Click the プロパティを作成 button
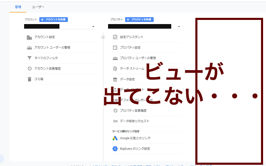Viewport: 266px width, 166px height. click(139, 20)
